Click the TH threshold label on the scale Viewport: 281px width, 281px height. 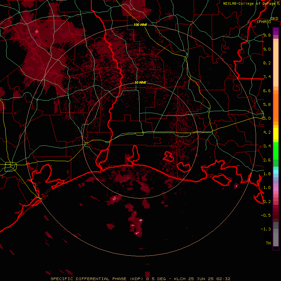point(268,243)
